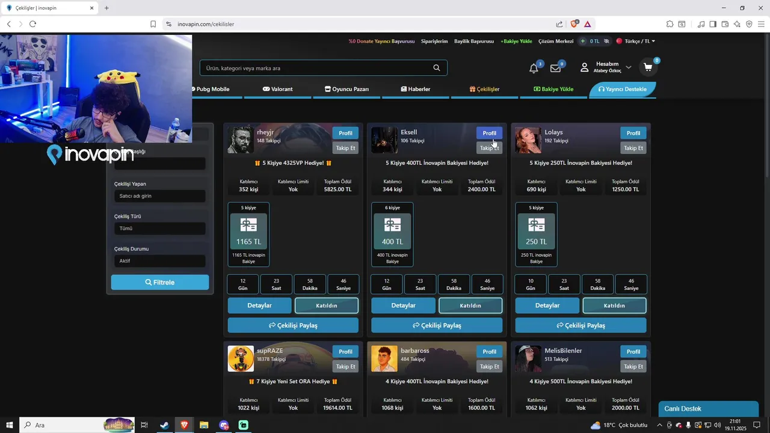Screen dimensions: 770x433
Task: Open the browser extensions puzzle icon
Action: click(670, 24)
